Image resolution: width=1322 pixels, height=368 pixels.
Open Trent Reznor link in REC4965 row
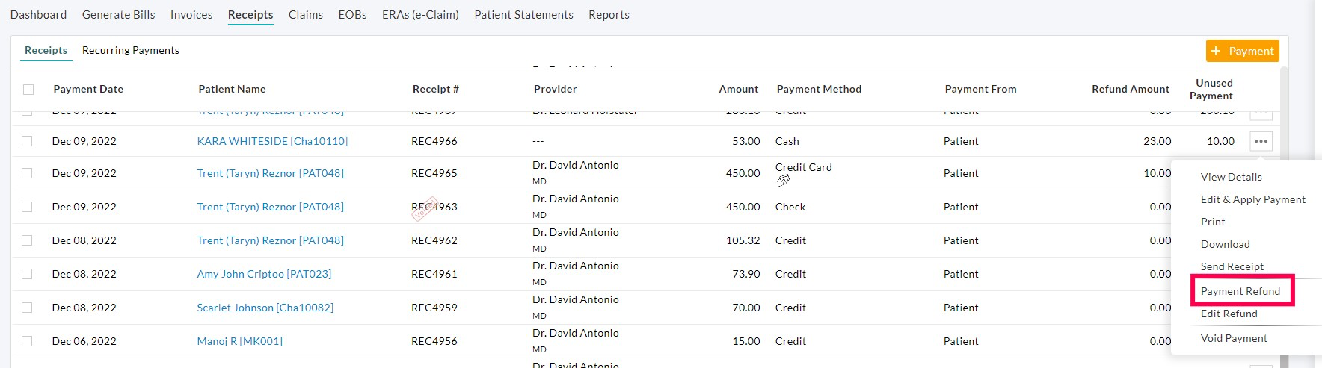tap(270, 173)
